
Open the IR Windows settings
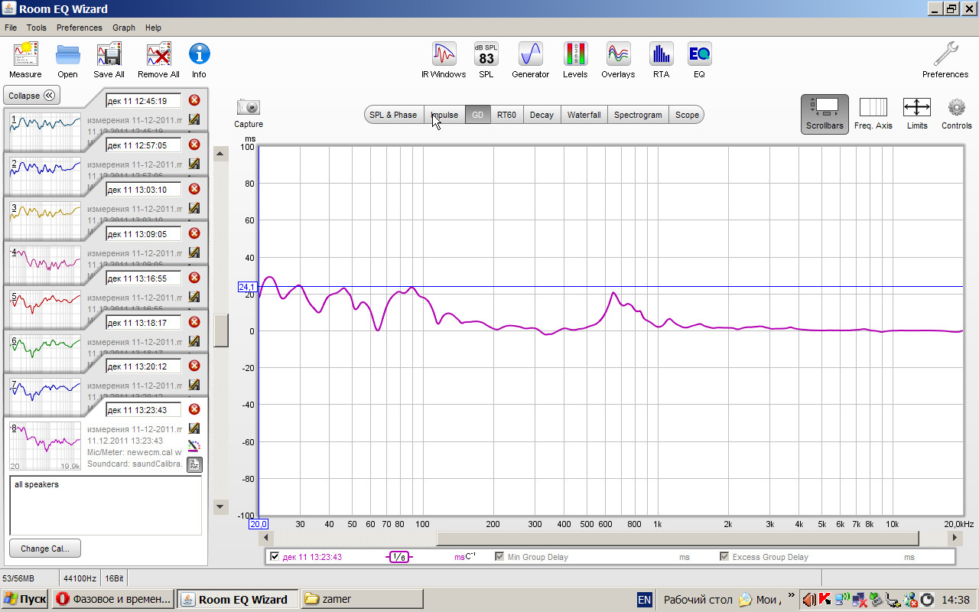coord(444,60)
